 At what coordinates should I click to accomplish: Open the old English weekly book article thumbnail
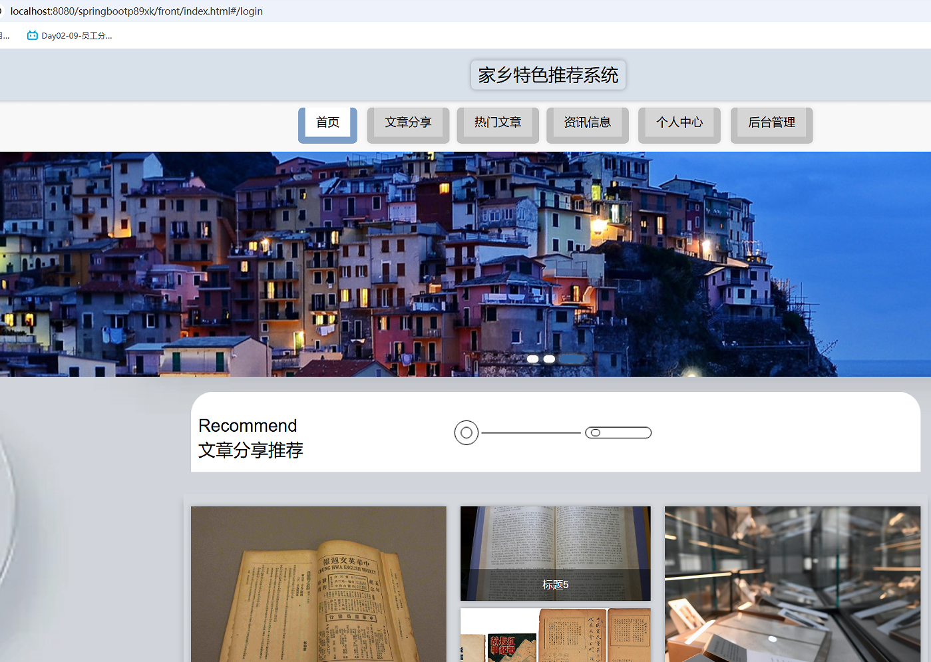[x=319, y=584]
